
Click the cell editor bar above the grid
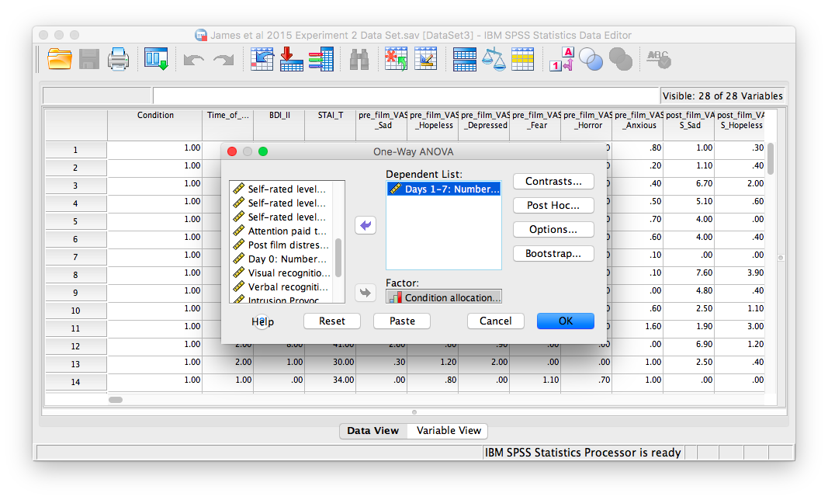point(406,95)
